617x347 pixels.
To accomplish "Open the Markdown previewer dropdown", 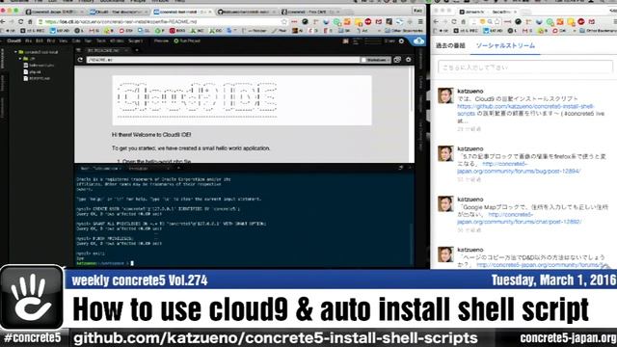I will (376, 60).
